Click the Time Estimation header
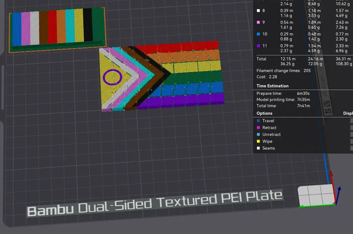This screenshot has height=234, width=353. pyautogui.click(x=272, y=86)
